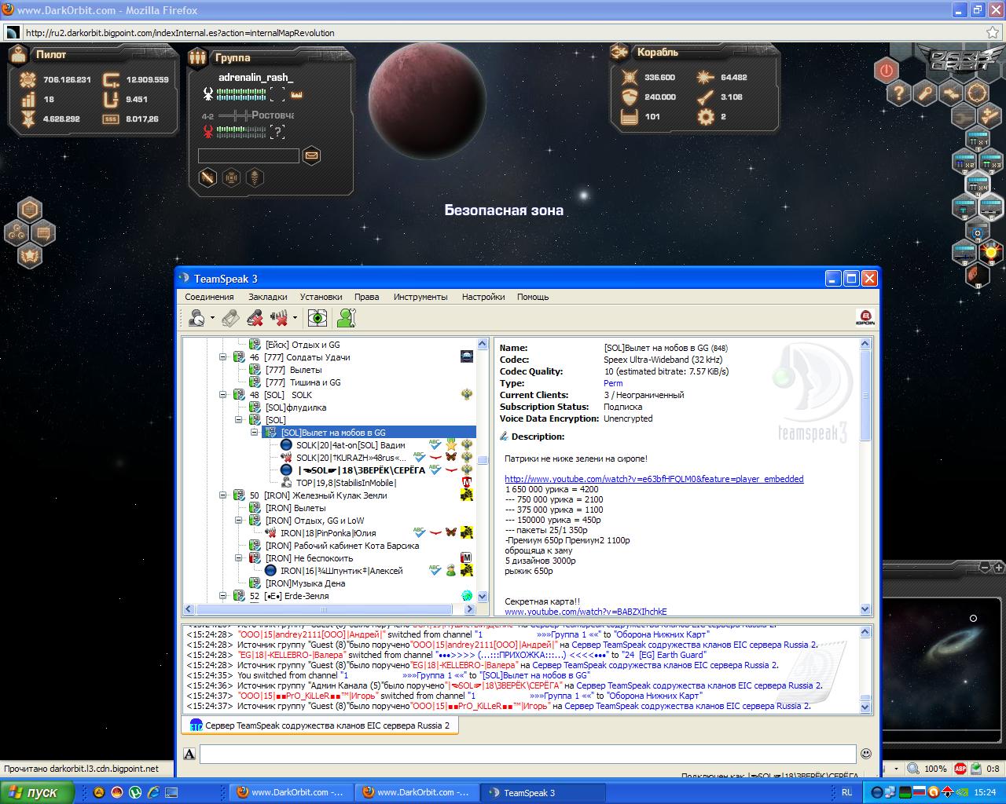Open the 'Соединения' menu
Image resolution: width=1006 pixels, height=804 pixels.
click(x=209, y=297)
